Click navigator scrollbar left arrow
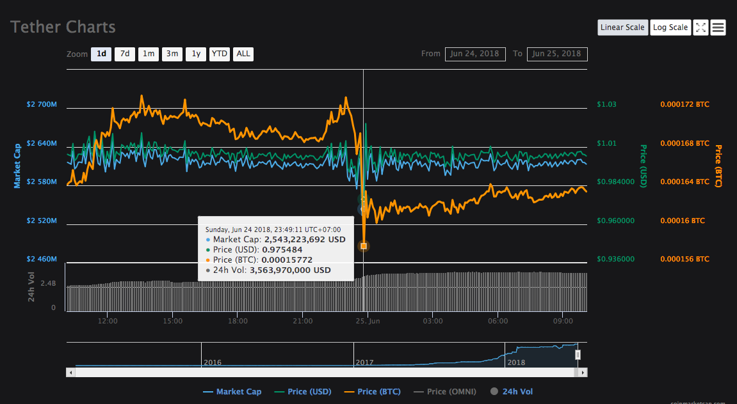This screenshot has height=404, width=737. [71, 373]
